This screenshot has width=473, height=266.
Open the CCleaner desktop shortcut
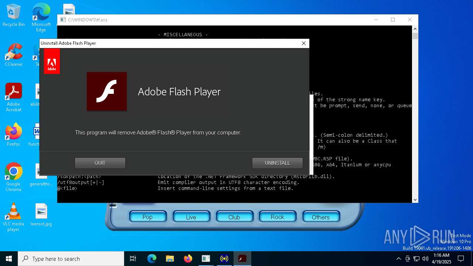tap(14, 55)
